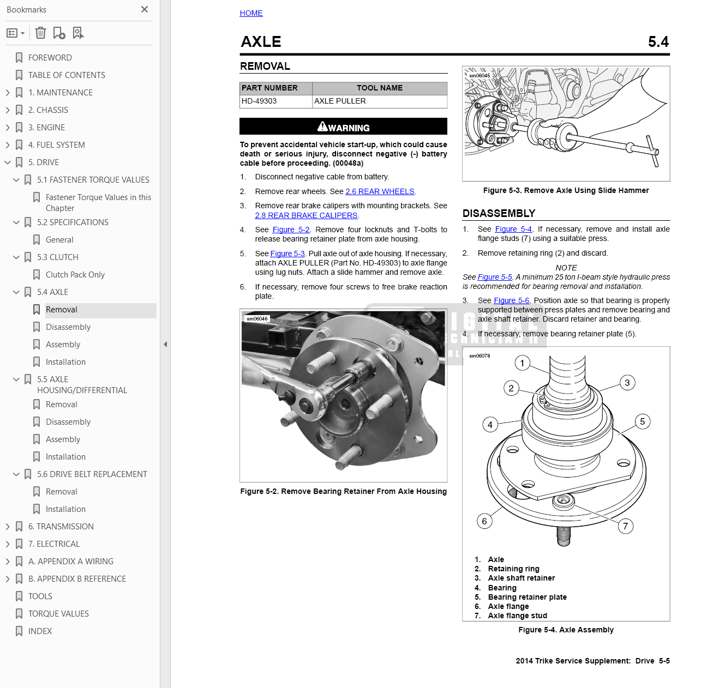The height and width of the screenshot is (688, 707).
Task: Open Disassembly under 5.5 AXLE HOUSING/DIFFERENTIAL
Action: tap(68, 422)
